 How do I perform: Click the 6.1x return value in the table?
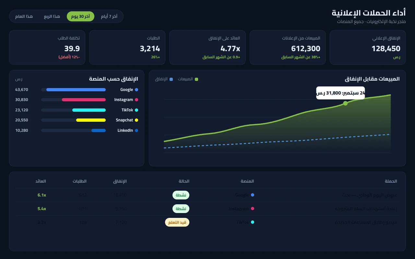(x=42, y=195)
